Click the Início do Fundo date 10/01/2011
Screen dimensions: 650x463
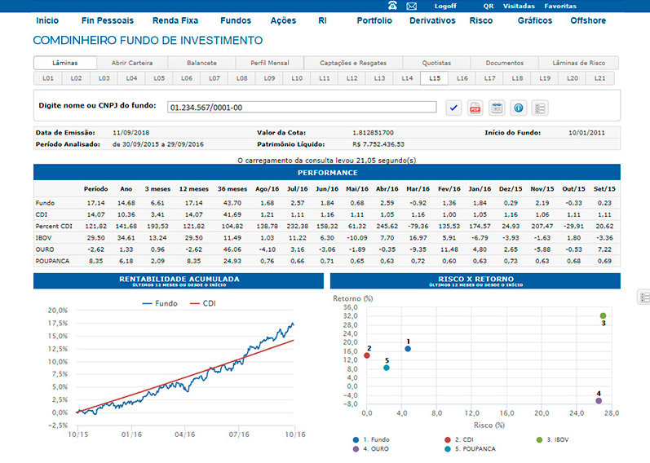tap(586, 133)
